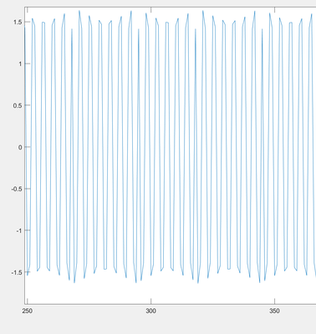Click the y-axis label 1

point(20,63)
